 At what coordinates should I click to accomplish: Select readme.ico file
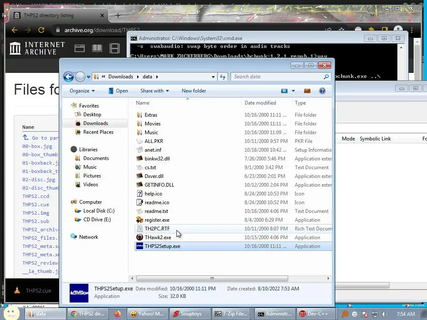click(157, 202)
